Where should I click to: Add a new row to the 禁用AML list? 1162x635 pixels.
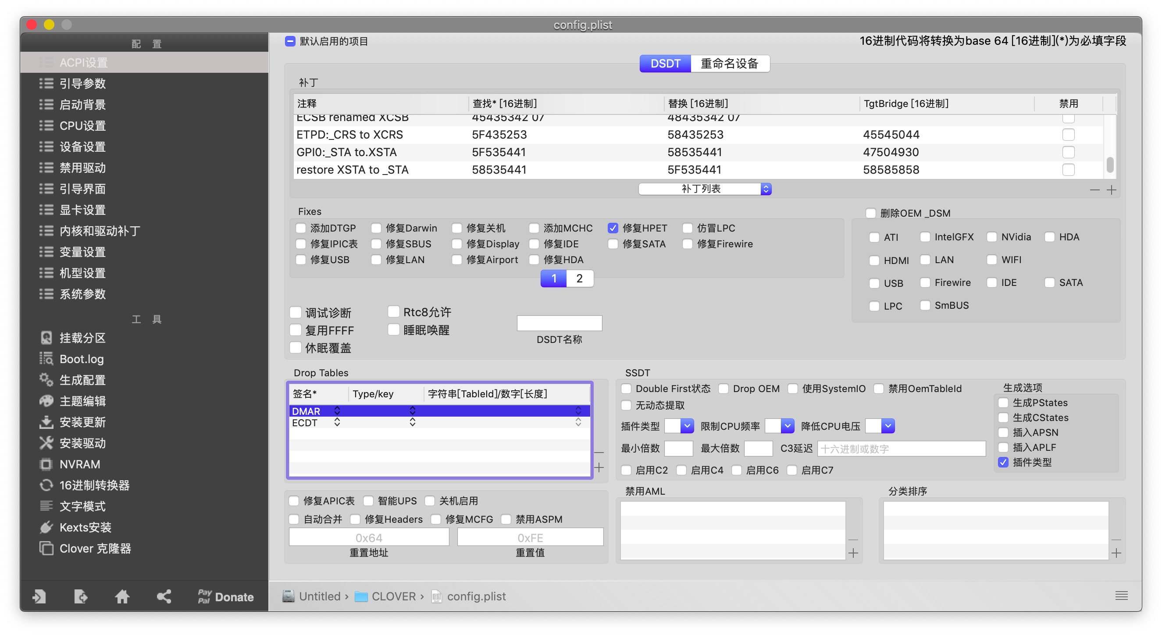pyautogui.click(x=853, y=553)
